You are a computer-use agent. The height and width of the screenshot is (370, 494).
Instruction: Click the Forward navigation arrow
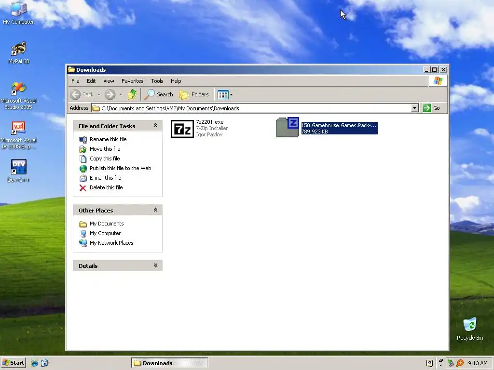pyautogui.click(x=110, y=94)
